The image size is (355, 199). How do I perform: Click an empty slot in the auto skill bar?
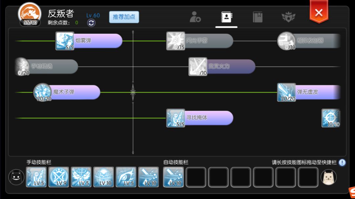coord(196,176)
